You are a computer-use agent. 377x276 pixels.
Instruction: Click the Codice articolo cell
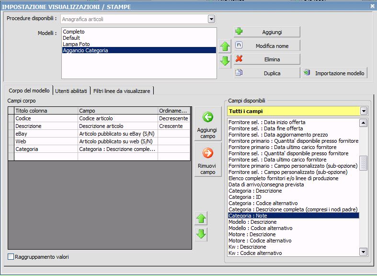(118, 118)
